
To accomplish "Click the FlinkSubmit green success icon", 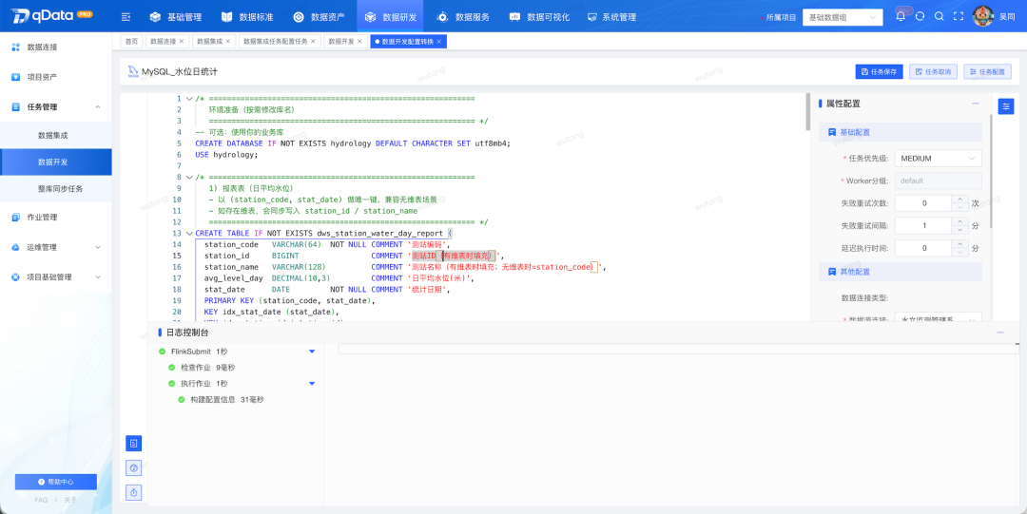I will click(162, 352).
